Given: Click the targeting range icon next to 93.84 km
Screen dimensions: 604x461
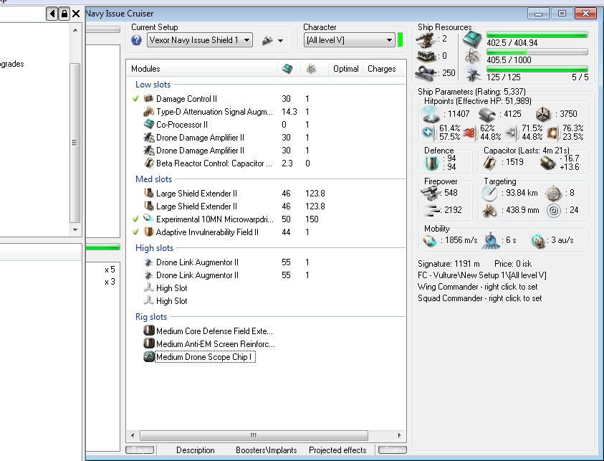Looking at the screenshot, I should (x=489, y=193).
